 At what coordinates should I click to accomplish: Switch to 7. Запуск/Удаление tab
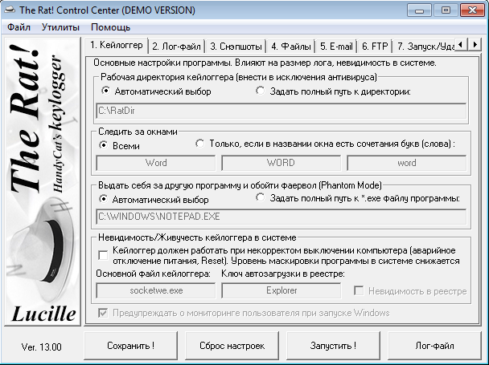424,47
